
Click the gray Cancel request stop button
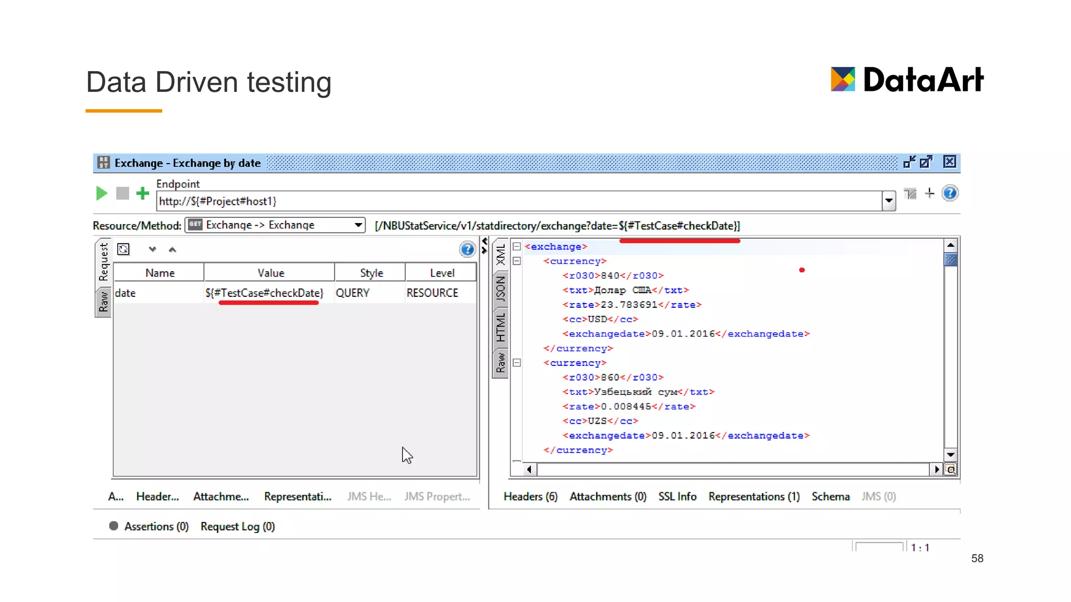tap(122, 193)
